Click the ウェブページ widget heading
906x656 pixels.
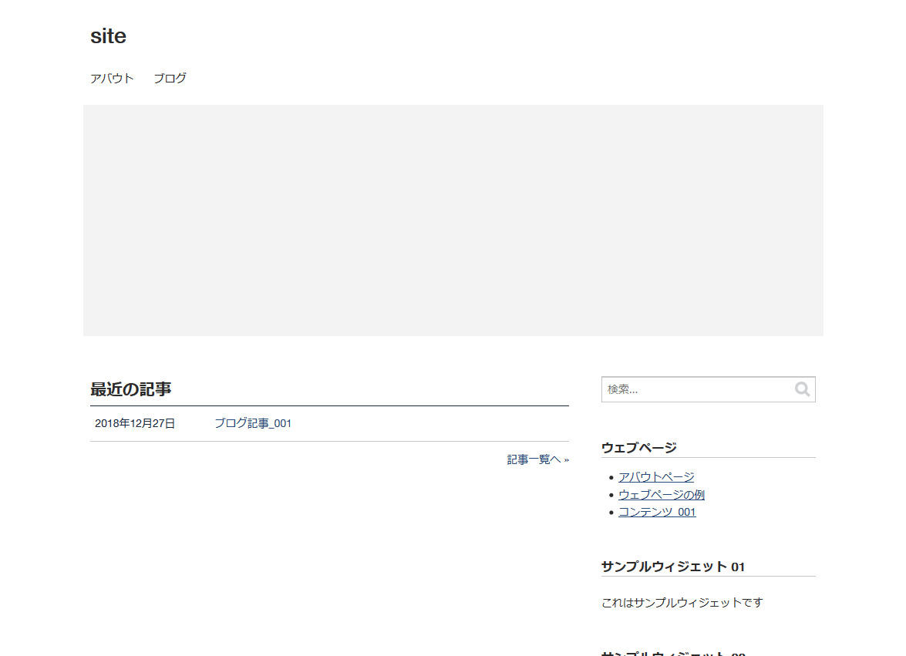(638, 448)
